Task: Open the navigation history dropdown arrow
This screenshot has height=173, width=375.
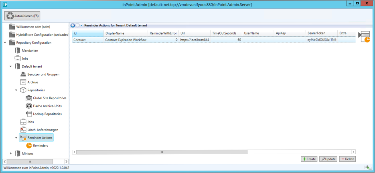Action: pos(81,25)
